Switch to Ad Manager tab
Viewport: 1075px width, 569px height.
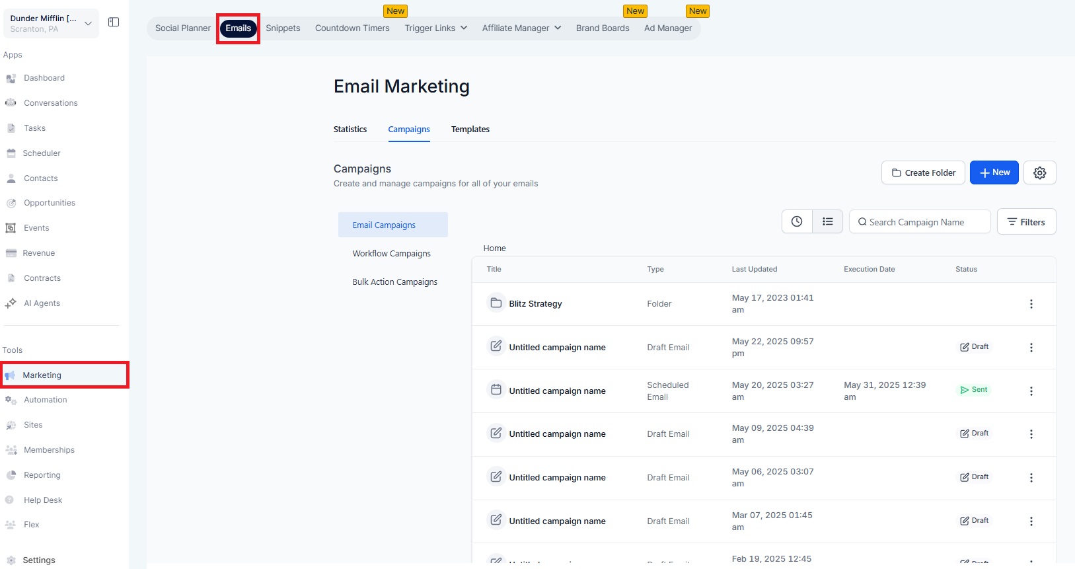coord(668,28)
